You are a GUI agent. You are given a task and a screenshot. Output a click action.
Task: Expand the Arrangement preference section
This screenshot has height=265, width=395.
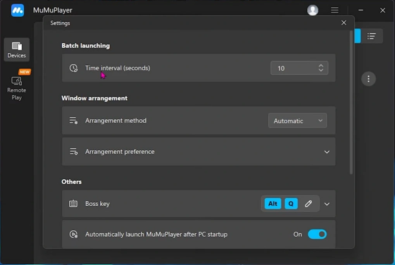click(326, 151)
